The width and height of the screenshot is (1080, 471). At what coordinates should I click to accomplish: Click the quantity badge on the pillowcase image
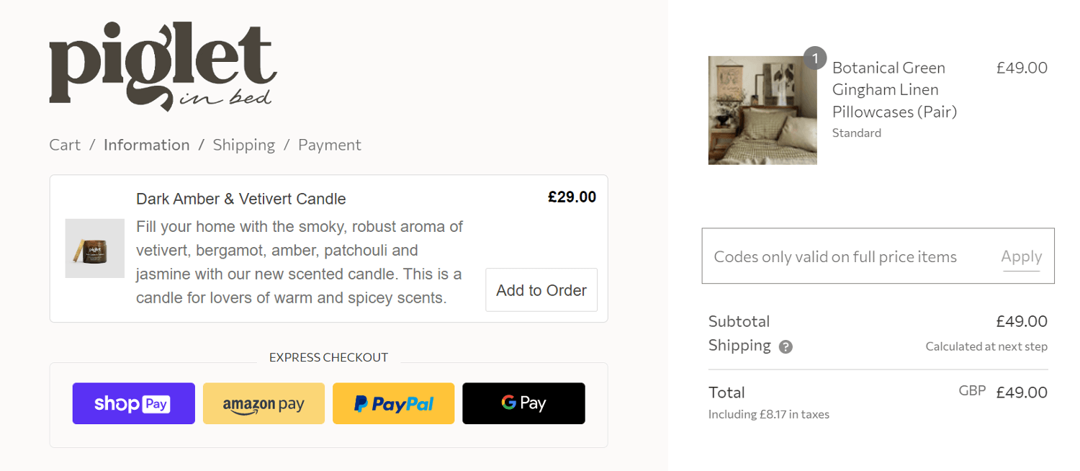(x=815, y=58)
